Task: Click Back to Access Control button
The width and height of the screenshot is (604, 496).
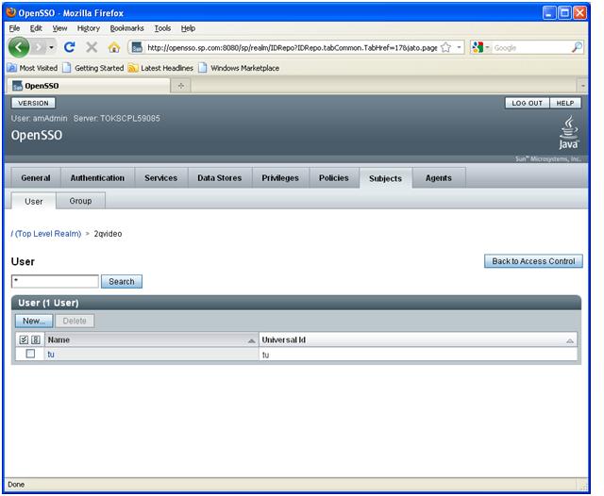Action: click(x=533, y=261)
